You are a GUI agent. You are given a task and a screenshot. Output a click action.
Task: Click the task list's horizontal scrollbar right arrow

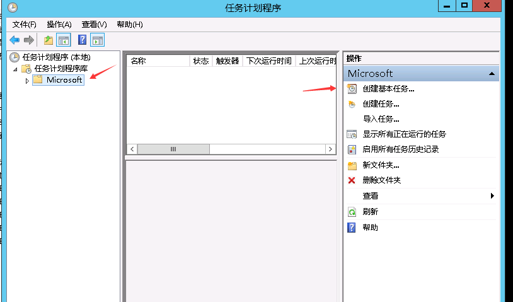330,149
